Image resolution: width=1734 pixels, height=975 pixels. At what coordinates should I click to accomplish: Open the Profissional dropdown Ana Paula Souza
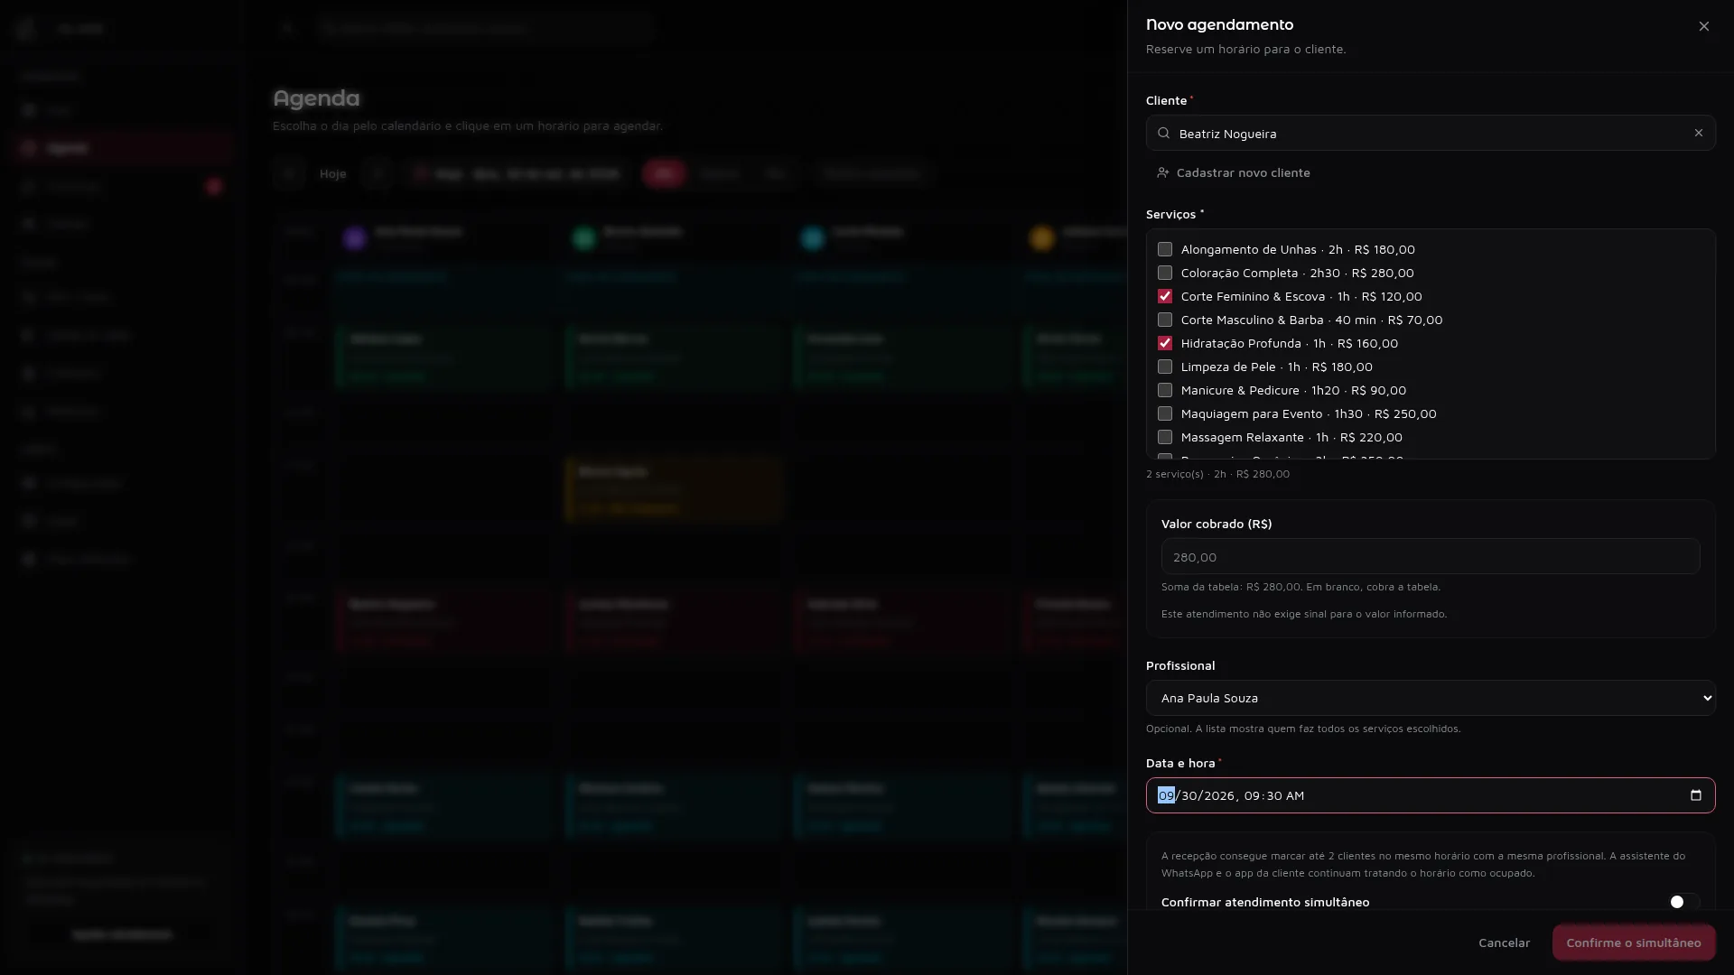[1431, 698]
